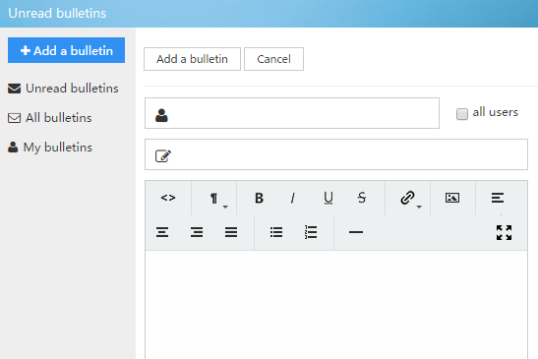The image size is (538, 359).
Task: Click the blue Add a bulletin sidebar button
Action: point(66,50)
